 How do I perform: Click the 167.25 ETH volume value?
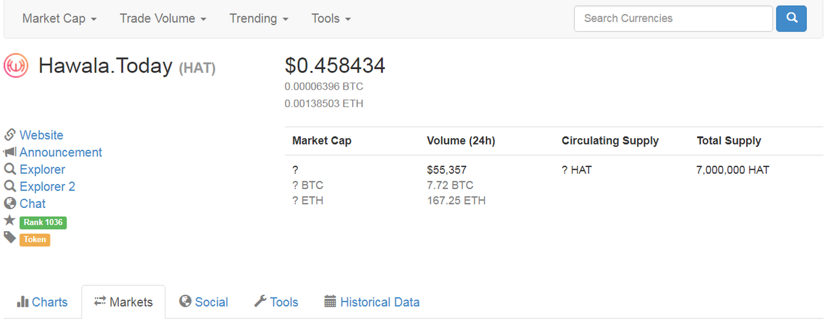[x=456, y=201]
